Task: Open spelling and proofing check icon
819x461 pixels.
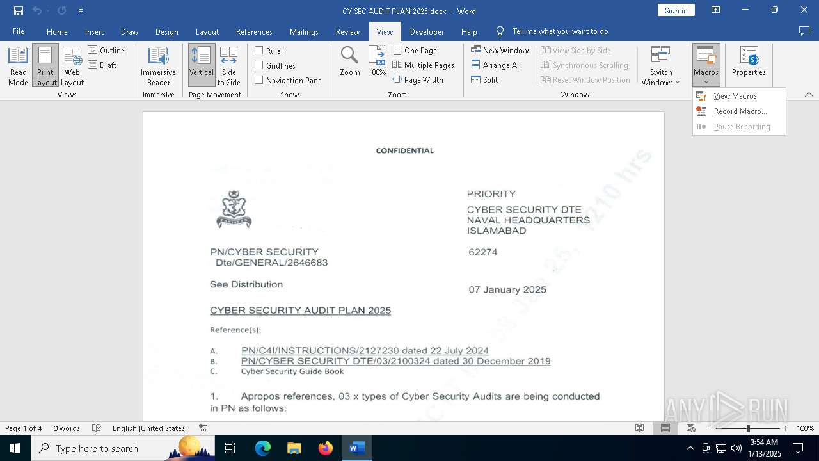Action: (97, 428)
